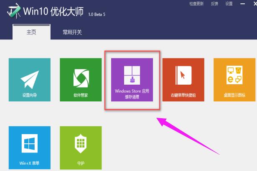Switch to the 主页 tab

pyautogui.click(x=31, y=31)
